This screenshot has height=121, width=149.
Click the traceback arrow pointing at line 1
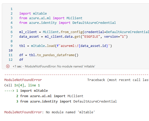pos(9,91)
